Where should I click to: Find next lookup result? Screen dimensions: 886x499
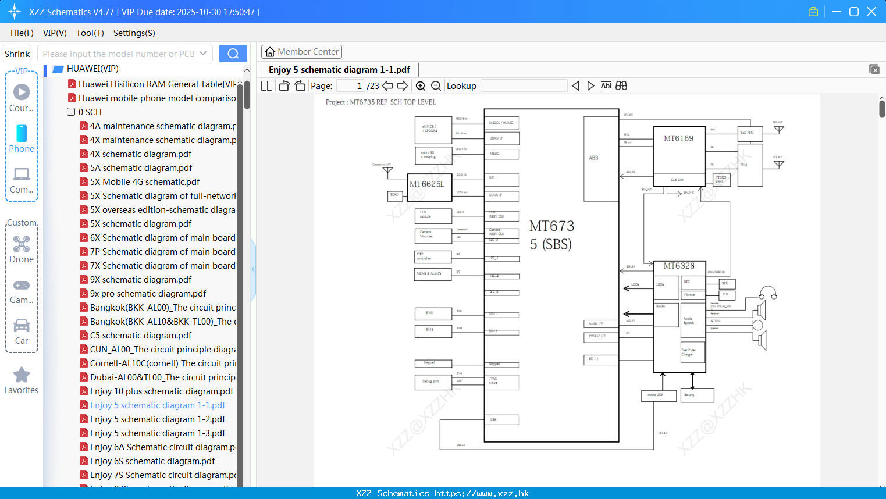click(x=590, y=85)
